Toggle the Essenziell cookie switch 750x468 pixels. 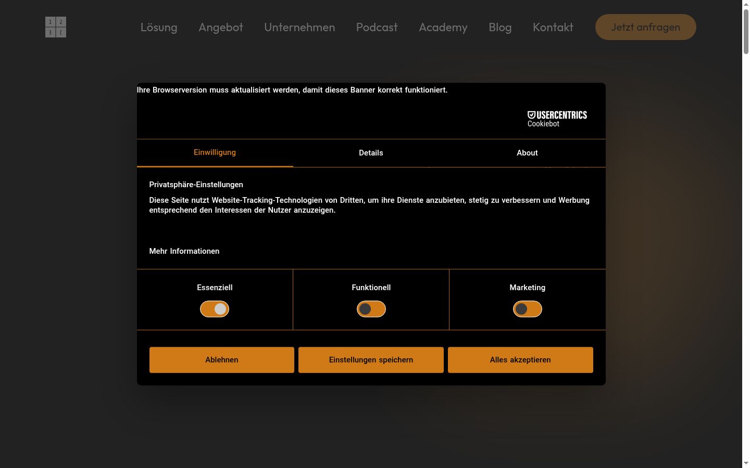(x=215, y=309)
